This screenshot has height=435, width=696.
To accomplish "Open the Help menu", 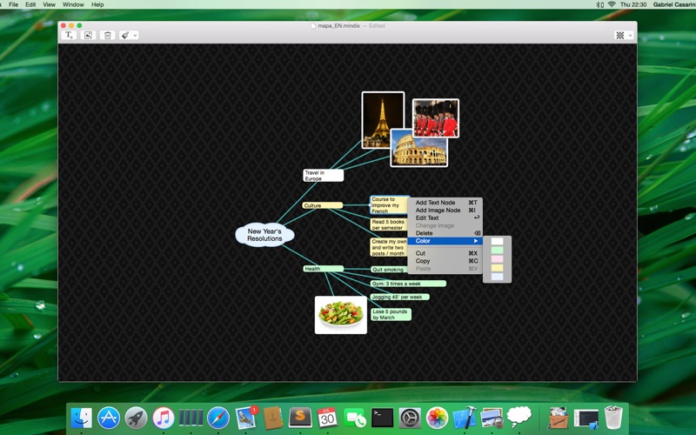I will 97,4.
